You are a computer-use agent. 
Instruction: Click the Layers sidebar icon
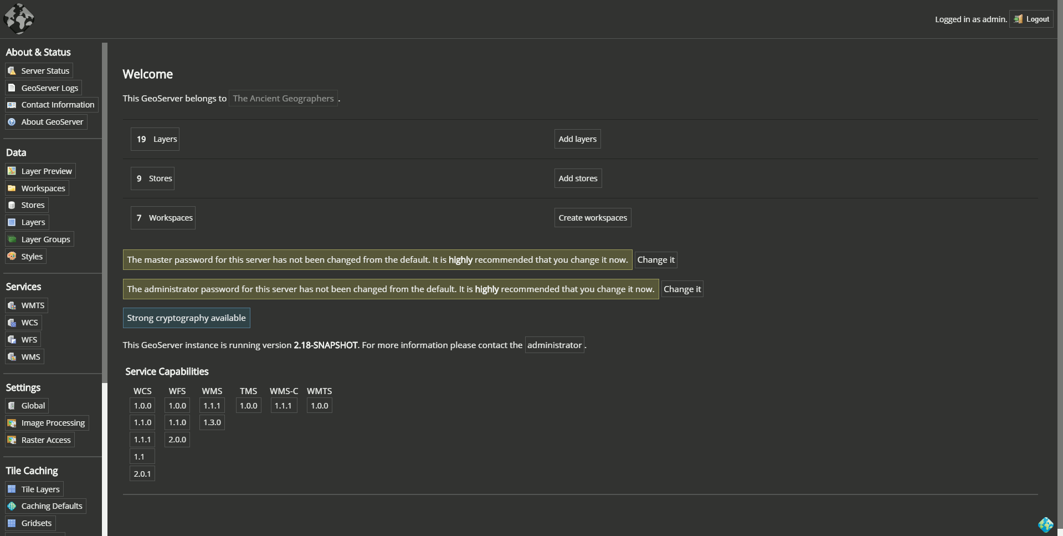[12, 222]
